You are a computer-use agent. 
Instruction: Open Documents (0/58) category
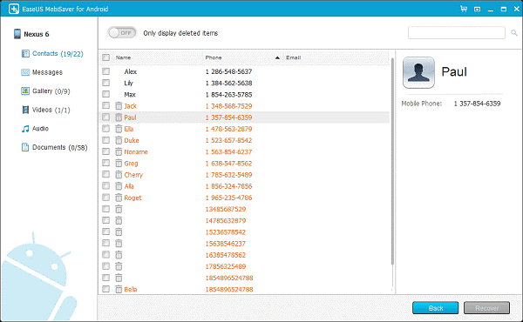[x=59, y=147]
